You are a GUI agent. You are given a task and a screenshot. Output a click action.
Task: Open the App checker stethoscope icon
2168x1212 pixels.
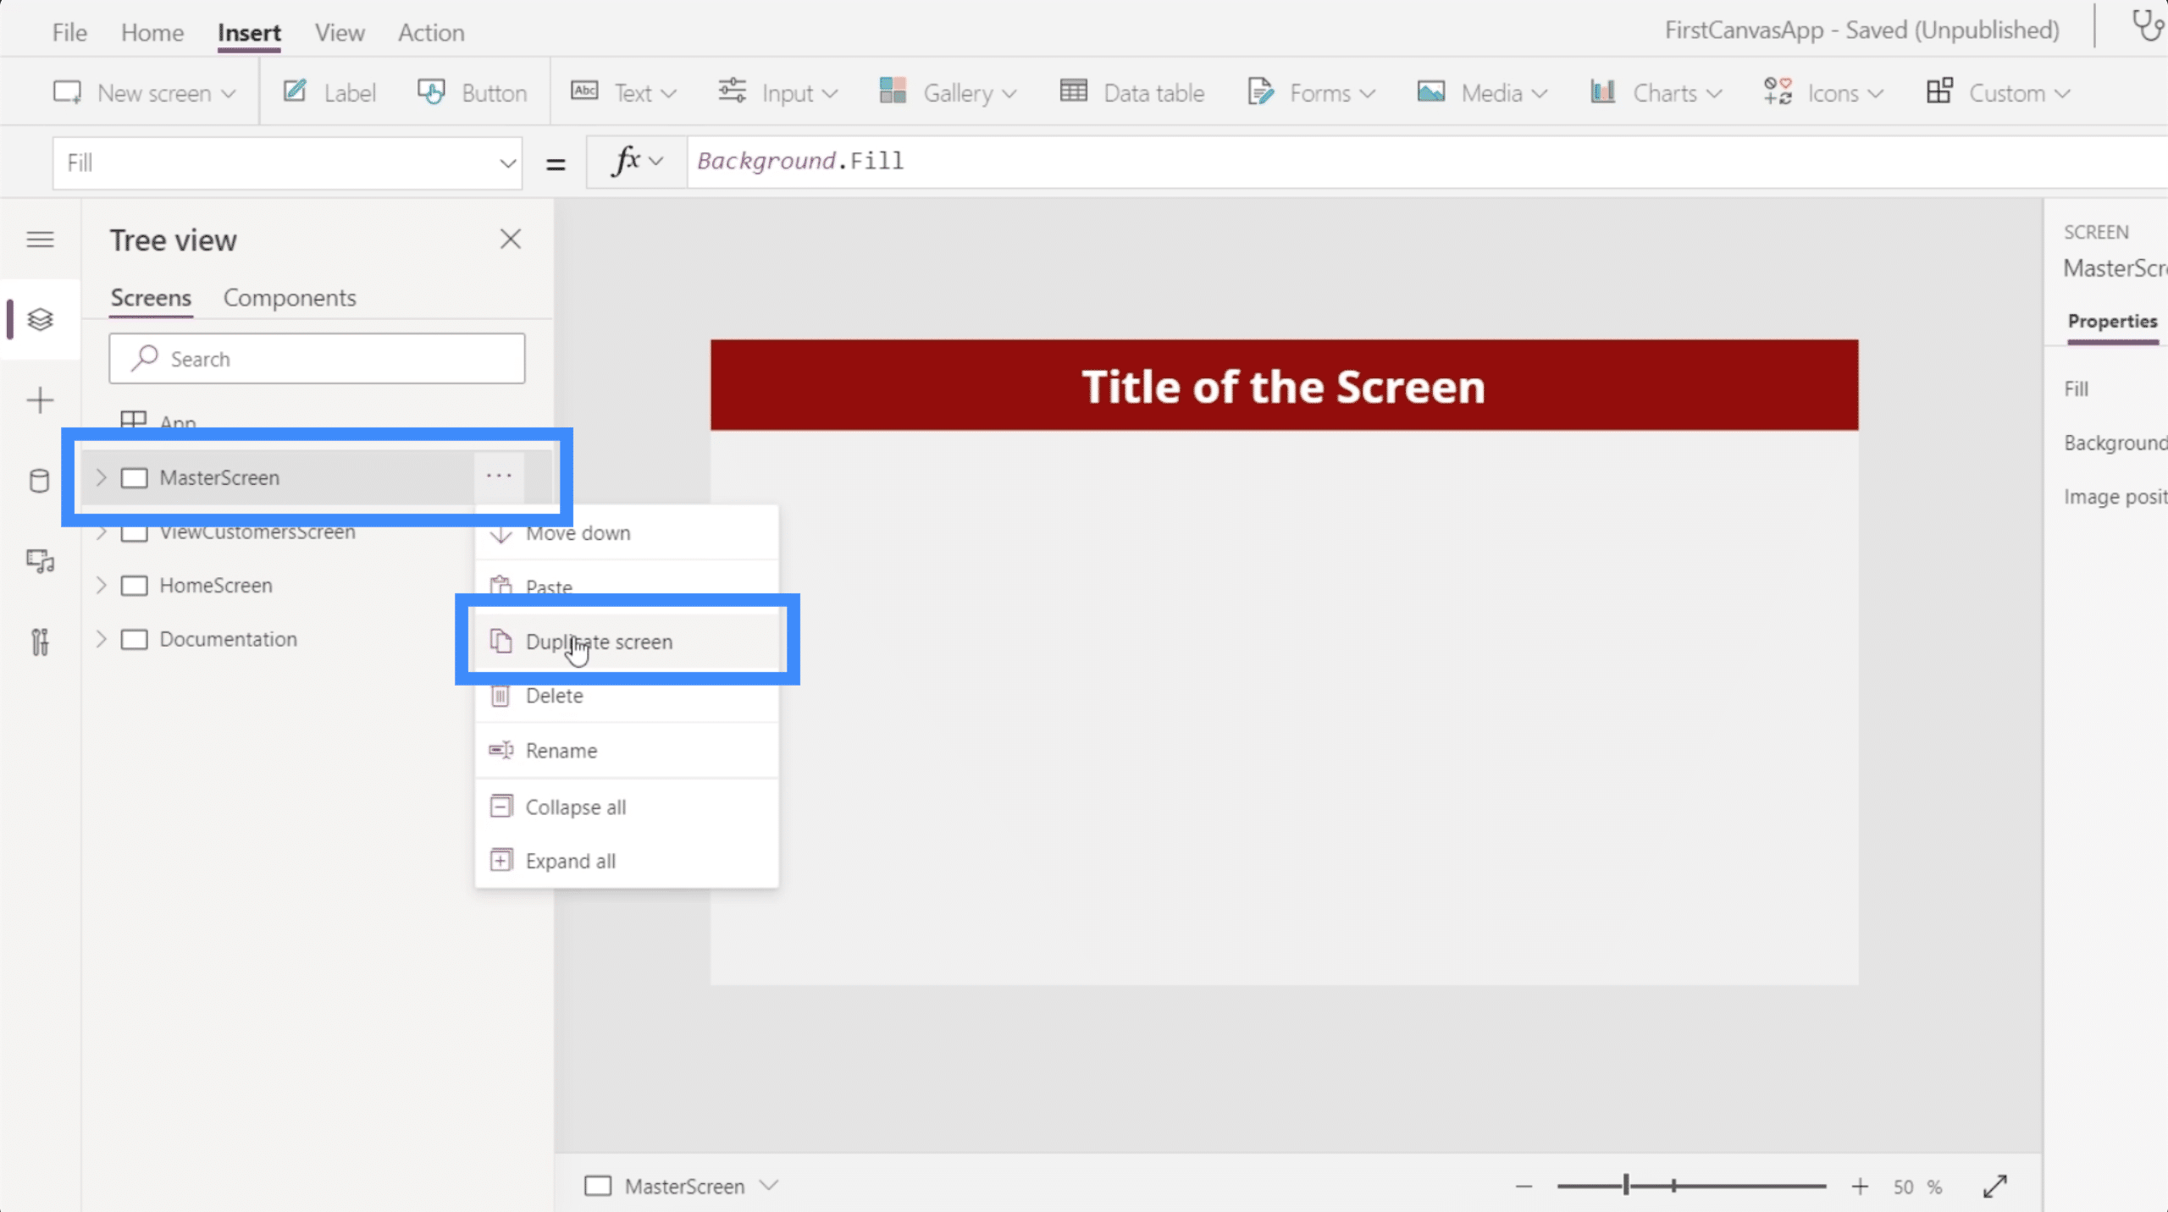click(x=2148, y=25)
